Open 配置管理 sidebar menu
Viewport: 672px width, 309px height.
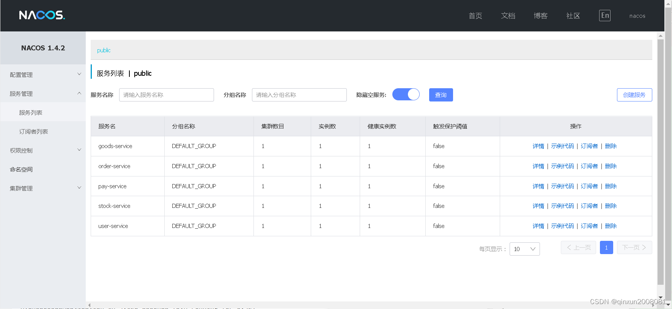click(21, 75)
